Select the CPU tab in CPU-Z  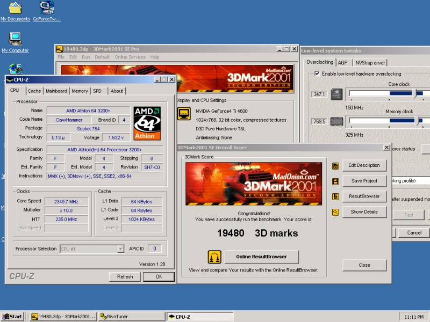(15, 90)
